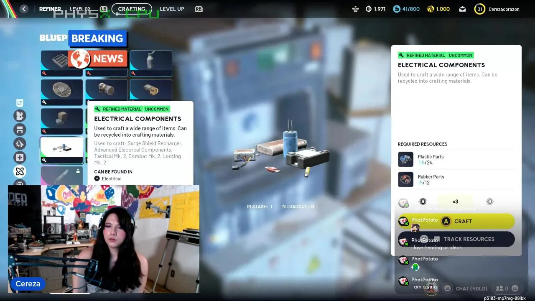Viewport: 535px width, 301px height.
Task: Click the gold token icon beside 1,000
Action: pyautogui.click(x=431, y=9)
